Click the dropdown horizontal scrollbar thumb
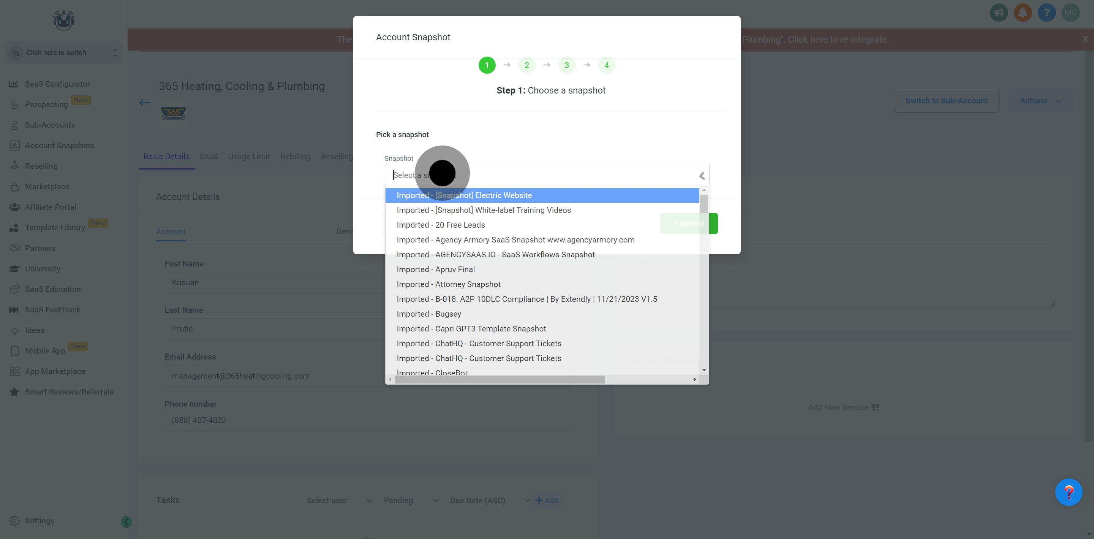1094x539 pixels. coord(500,379)
